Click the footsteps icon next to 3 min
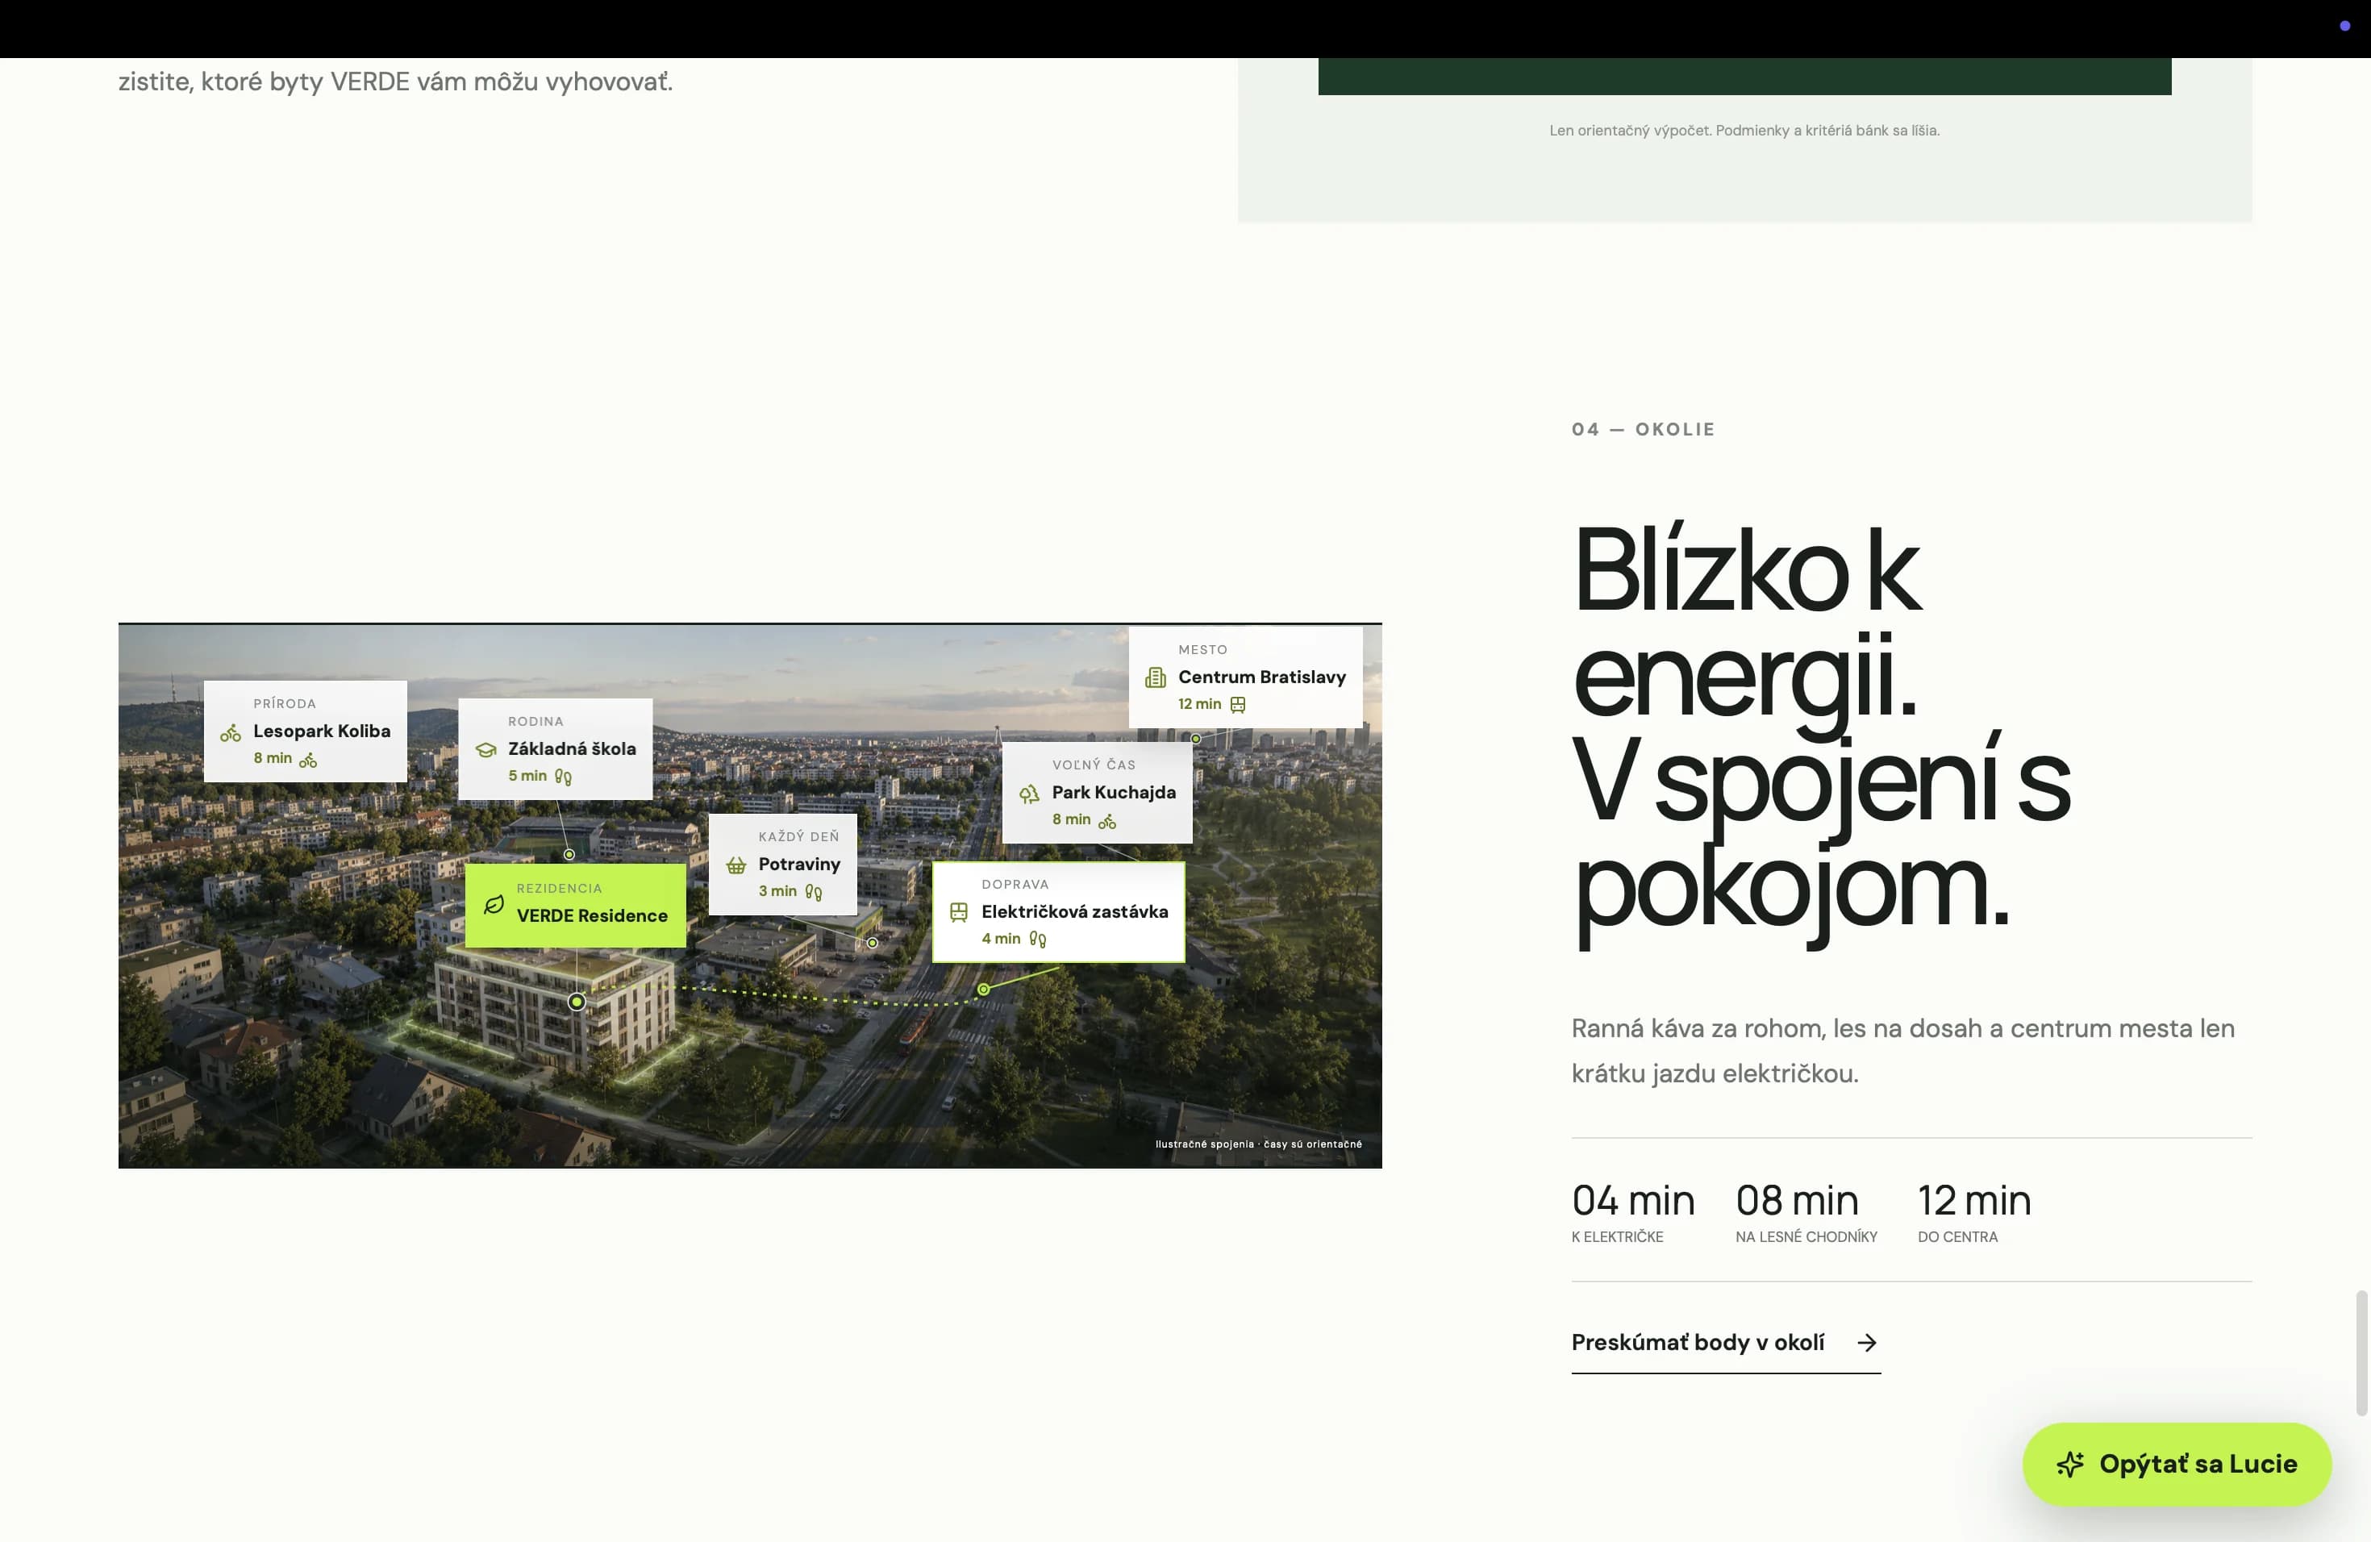This screenshot has height=1542, width=2371. point(814,893)
